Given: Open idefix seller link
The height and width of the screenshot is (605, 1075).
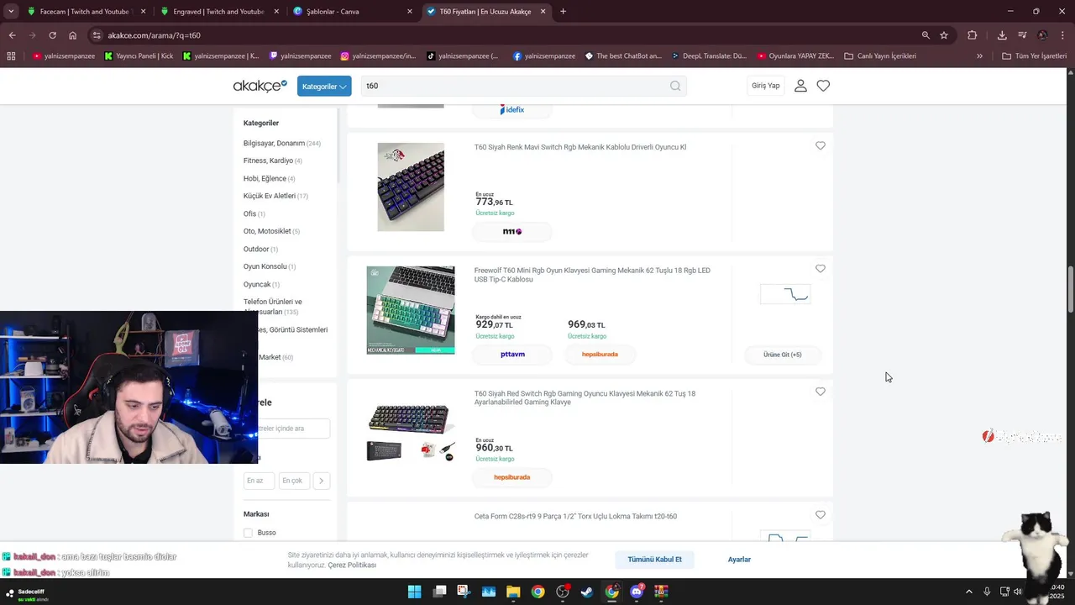Looking at the screenshot, I should point(512,109).
